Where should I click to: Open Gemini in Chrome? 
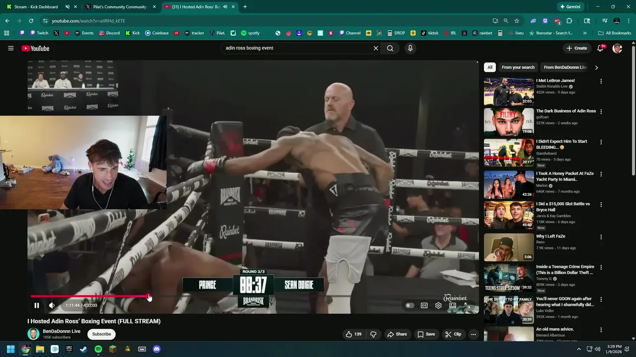570,7
